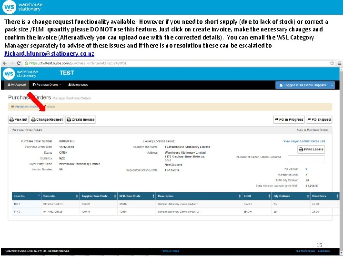Click The Warehouse footer link
The width and height of the screenshot is (343, 257).
coord(305,251)
